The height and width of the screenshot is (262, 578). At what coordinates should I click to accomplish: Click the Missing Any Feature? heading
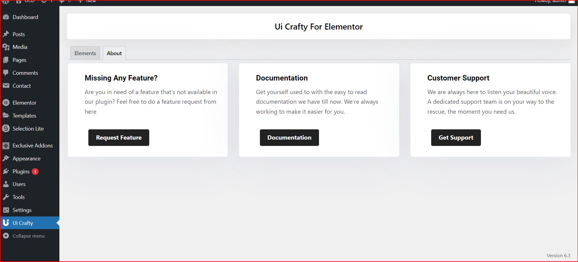121,78
